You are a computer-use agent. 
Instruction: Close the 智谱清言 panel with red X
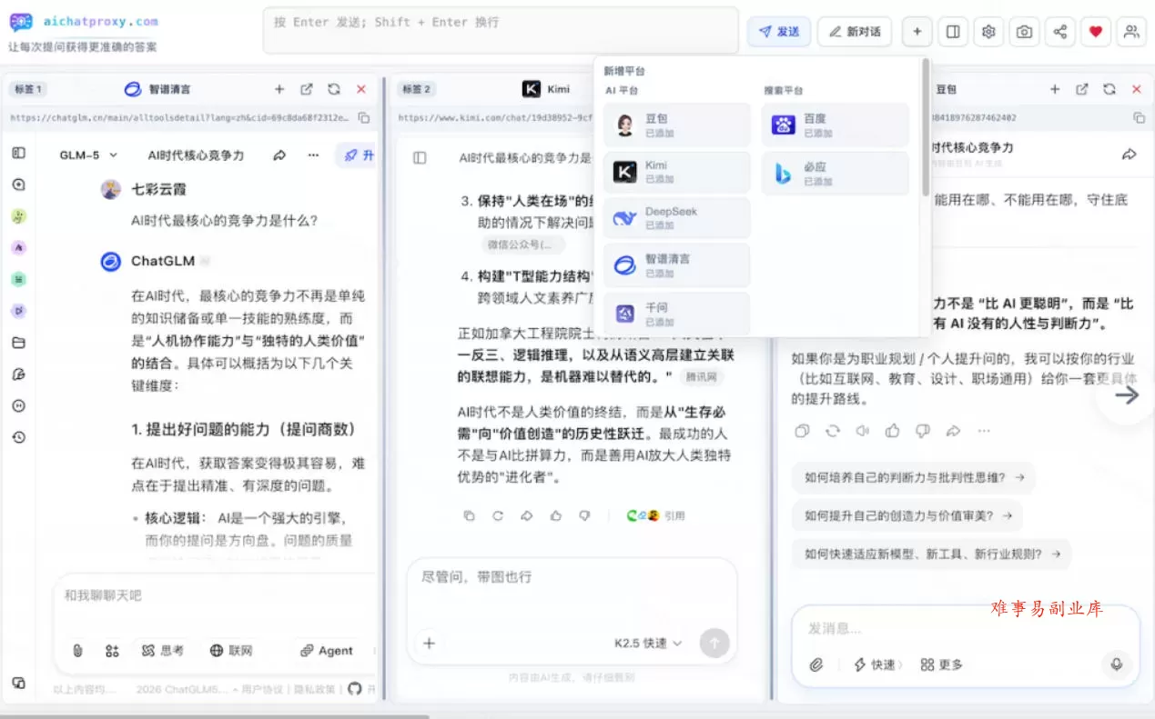coord(361,89)
